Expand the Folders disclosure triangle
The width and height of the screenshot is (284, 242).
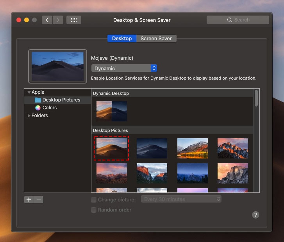coord(29,116)
